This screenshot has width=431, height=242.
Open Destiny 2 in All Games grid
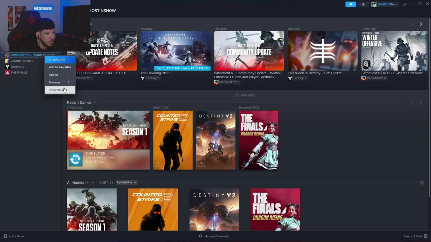tap(214, 209)
